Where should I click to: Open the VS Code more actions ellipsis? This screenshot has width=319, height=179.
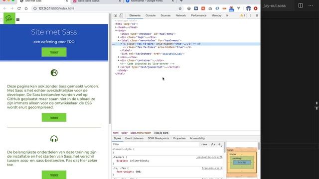click(311, 5)
